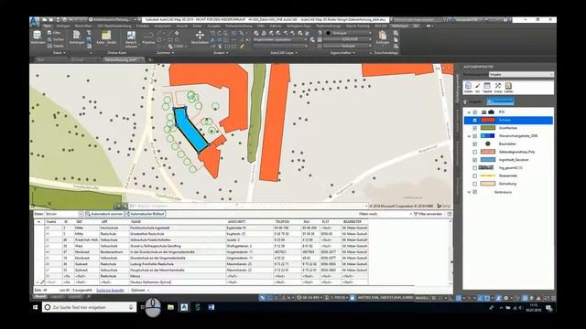The image size is (586, 329).
Task: Expand the Ändern ribbon panel
Action: tap(221, 53)
